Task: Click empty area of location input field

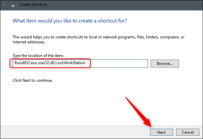Action: point(119,64)
